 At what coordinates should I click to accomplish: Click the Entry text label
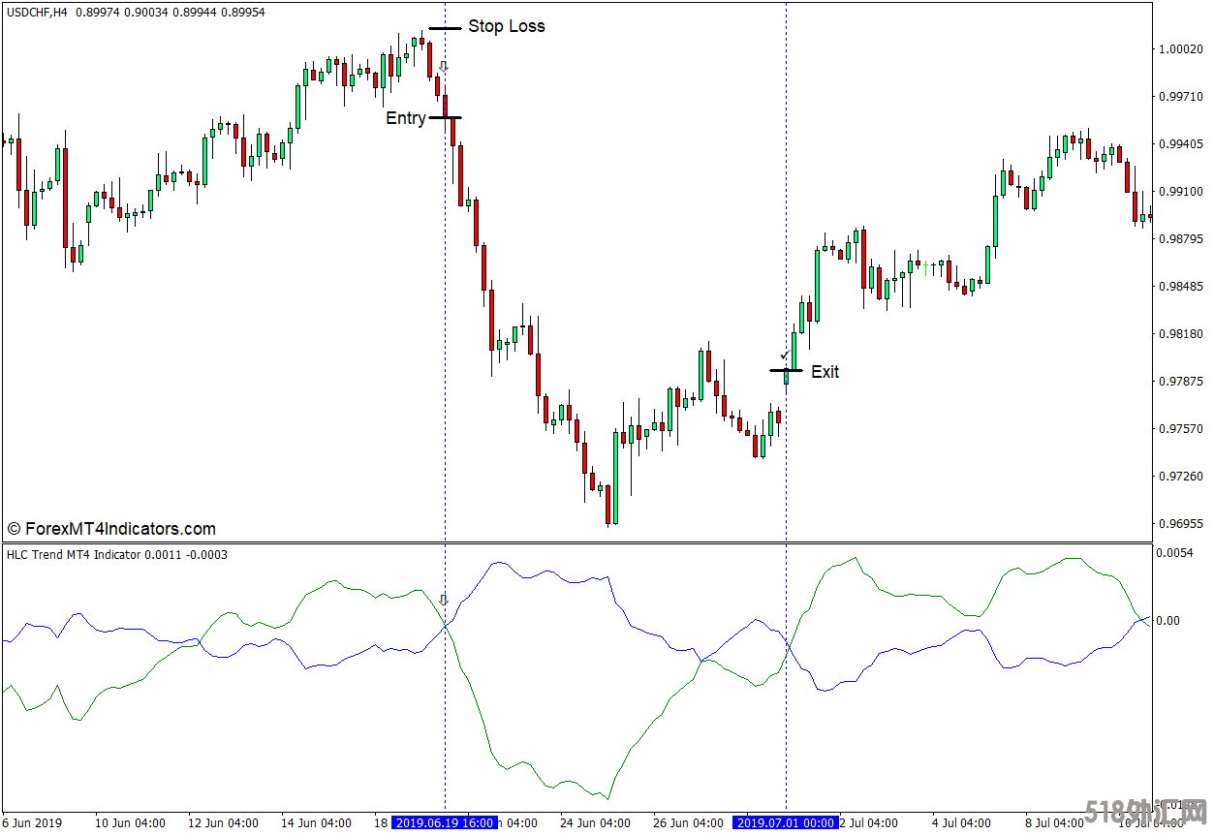pos(405,118)
